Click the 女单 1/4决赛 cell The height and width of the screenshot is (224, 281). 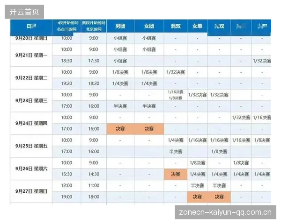tap(197, 174)
